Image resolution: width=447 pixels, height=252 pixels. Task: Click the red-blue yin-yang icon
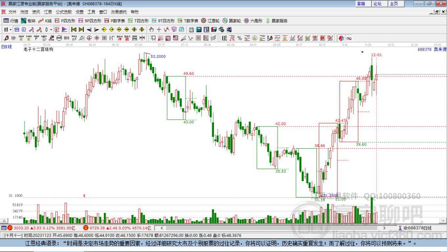pyautogui.click(x=341, y=38)
